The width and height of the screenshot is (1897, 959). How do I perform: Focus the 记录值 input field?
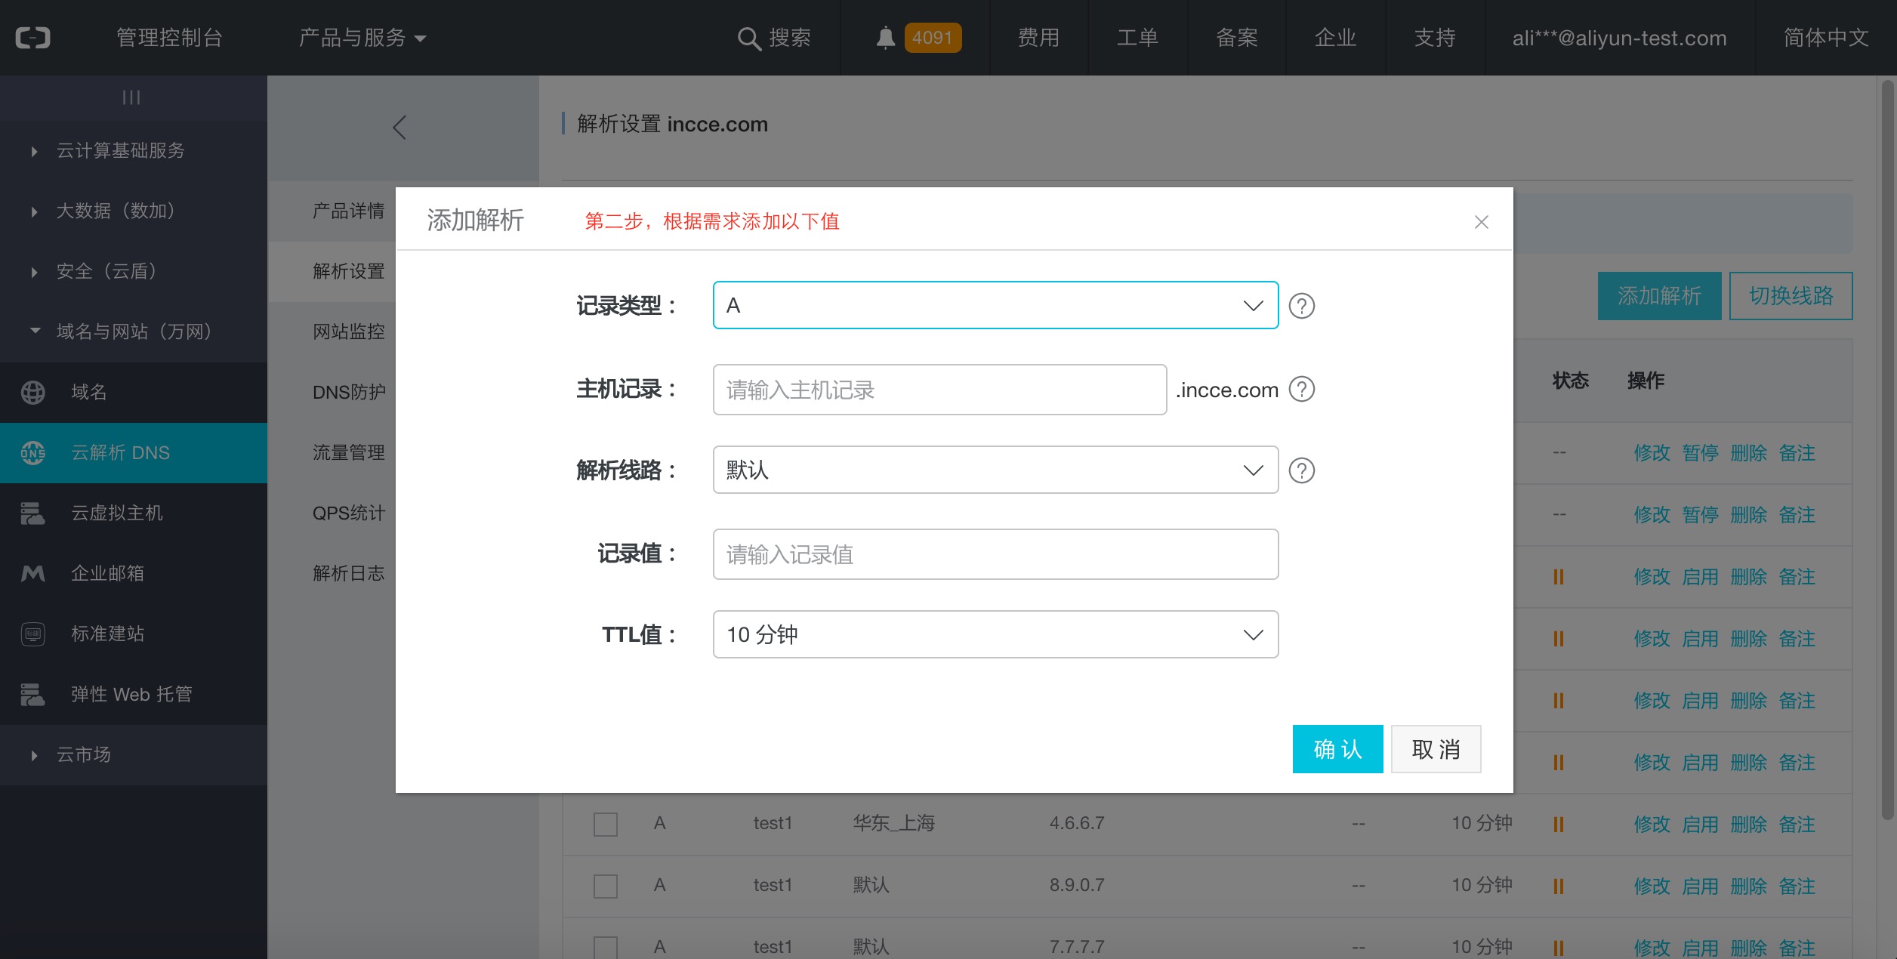coord(995,554)
